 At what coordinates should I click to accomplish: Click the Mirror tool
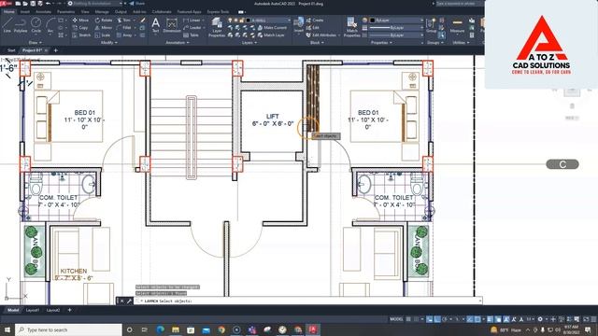[x=104, y=28]
